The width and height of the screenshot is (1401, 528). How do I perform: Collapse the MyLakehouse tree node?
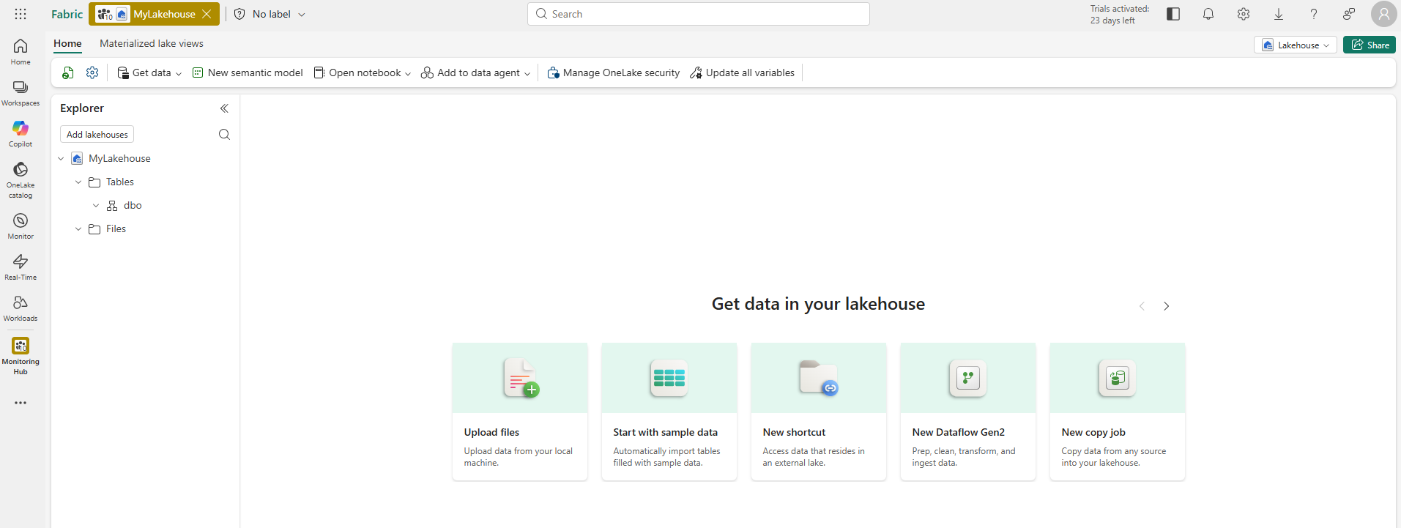coord(61,158)
